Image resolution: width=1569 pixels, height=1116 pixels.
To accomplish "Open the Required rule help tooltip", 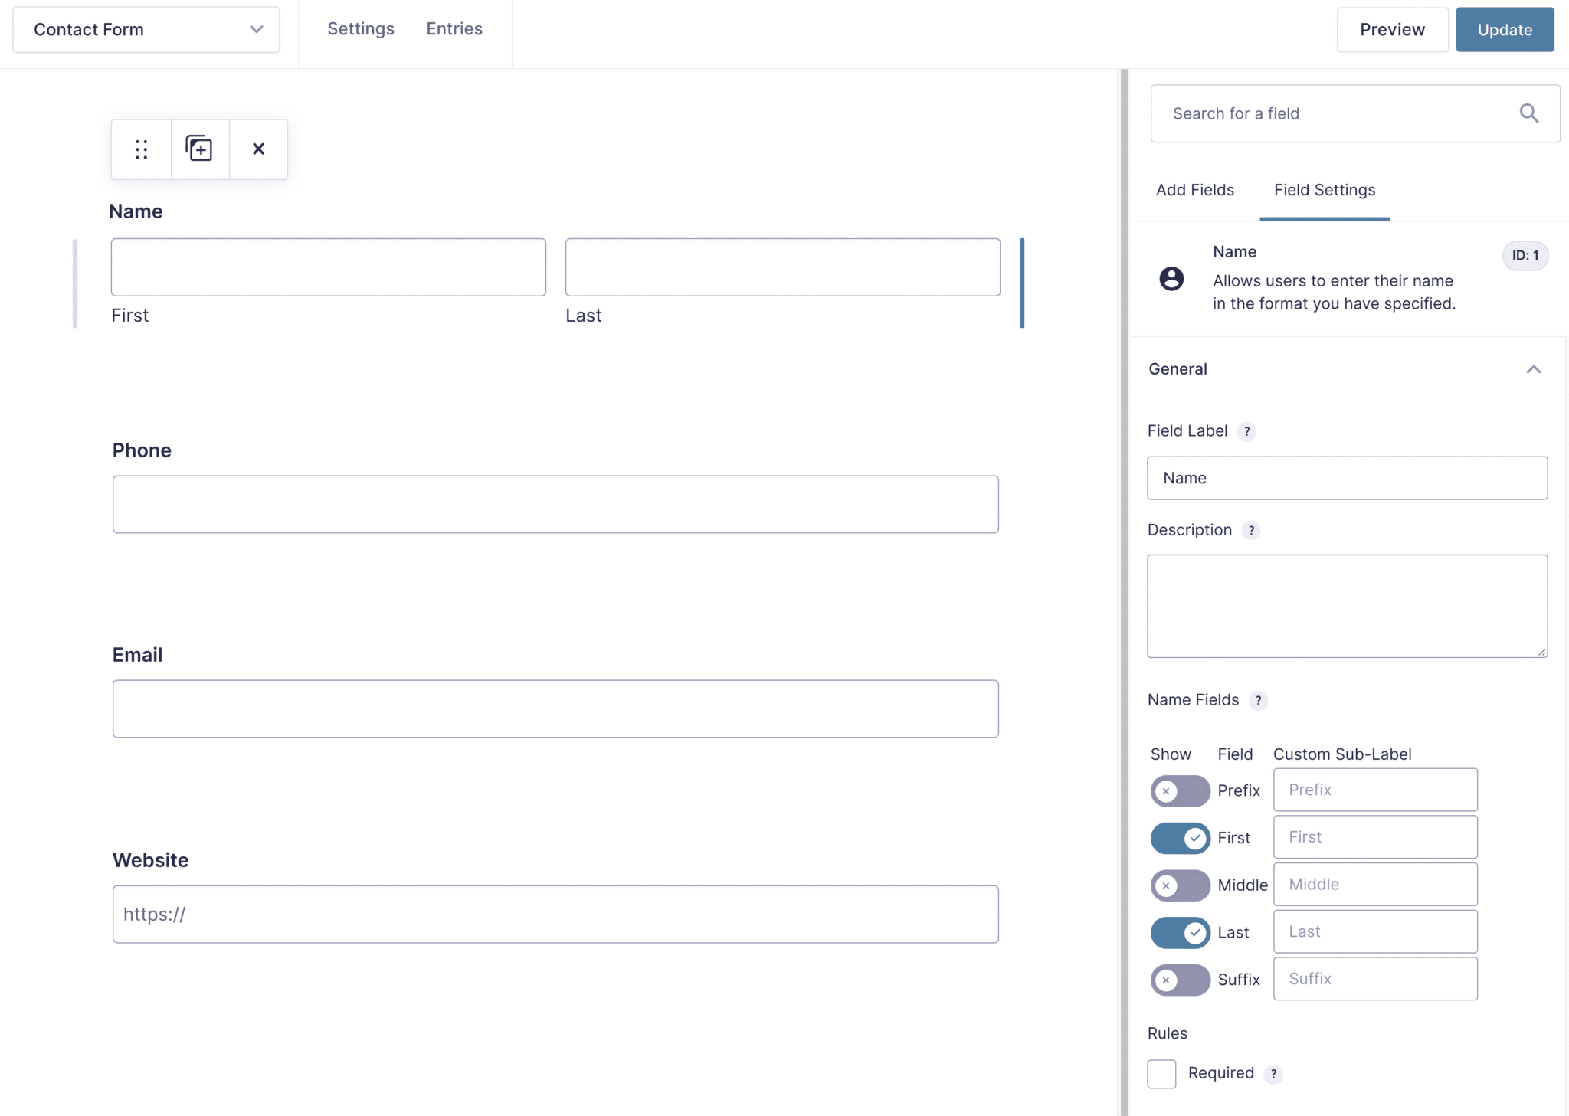I will click(x=1273, y=1074).
